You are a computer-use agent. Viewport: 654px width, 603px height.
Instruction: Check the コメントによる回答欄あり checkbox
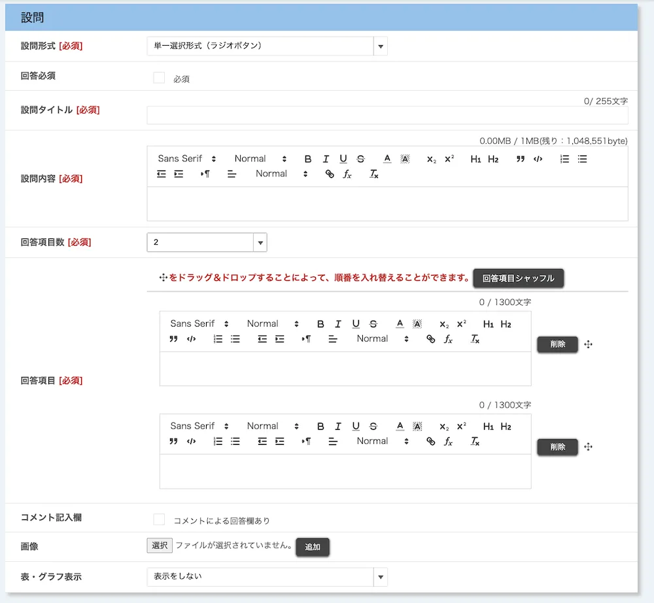[159, 520]
